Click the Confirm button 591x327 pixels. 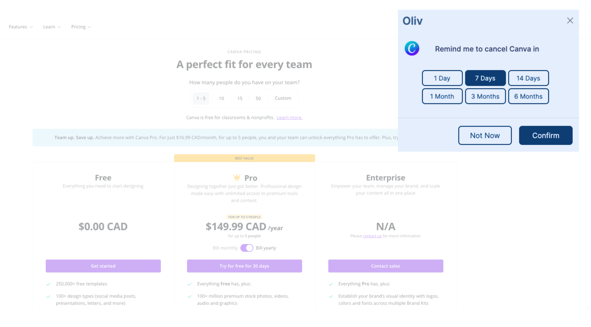click(546, 136)
